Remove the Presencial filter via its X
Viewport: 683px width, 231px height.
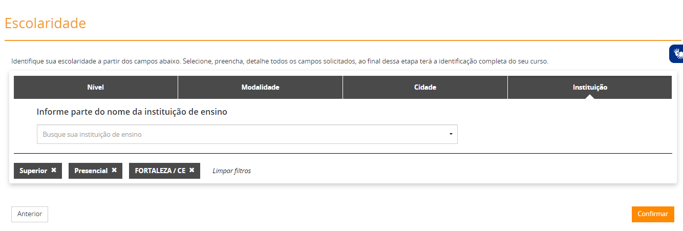pos(114,171)
